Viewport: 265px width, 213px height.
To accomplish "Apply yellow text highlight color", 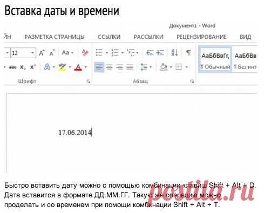I will 62,67.
